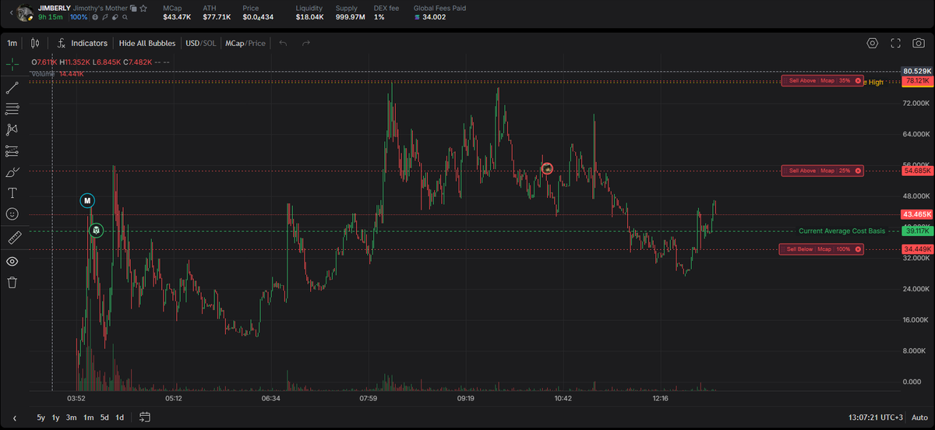Select the 3m time range
Image resolution: width=935 pixels, height=430 pixels.
click(x=71, y=418)
